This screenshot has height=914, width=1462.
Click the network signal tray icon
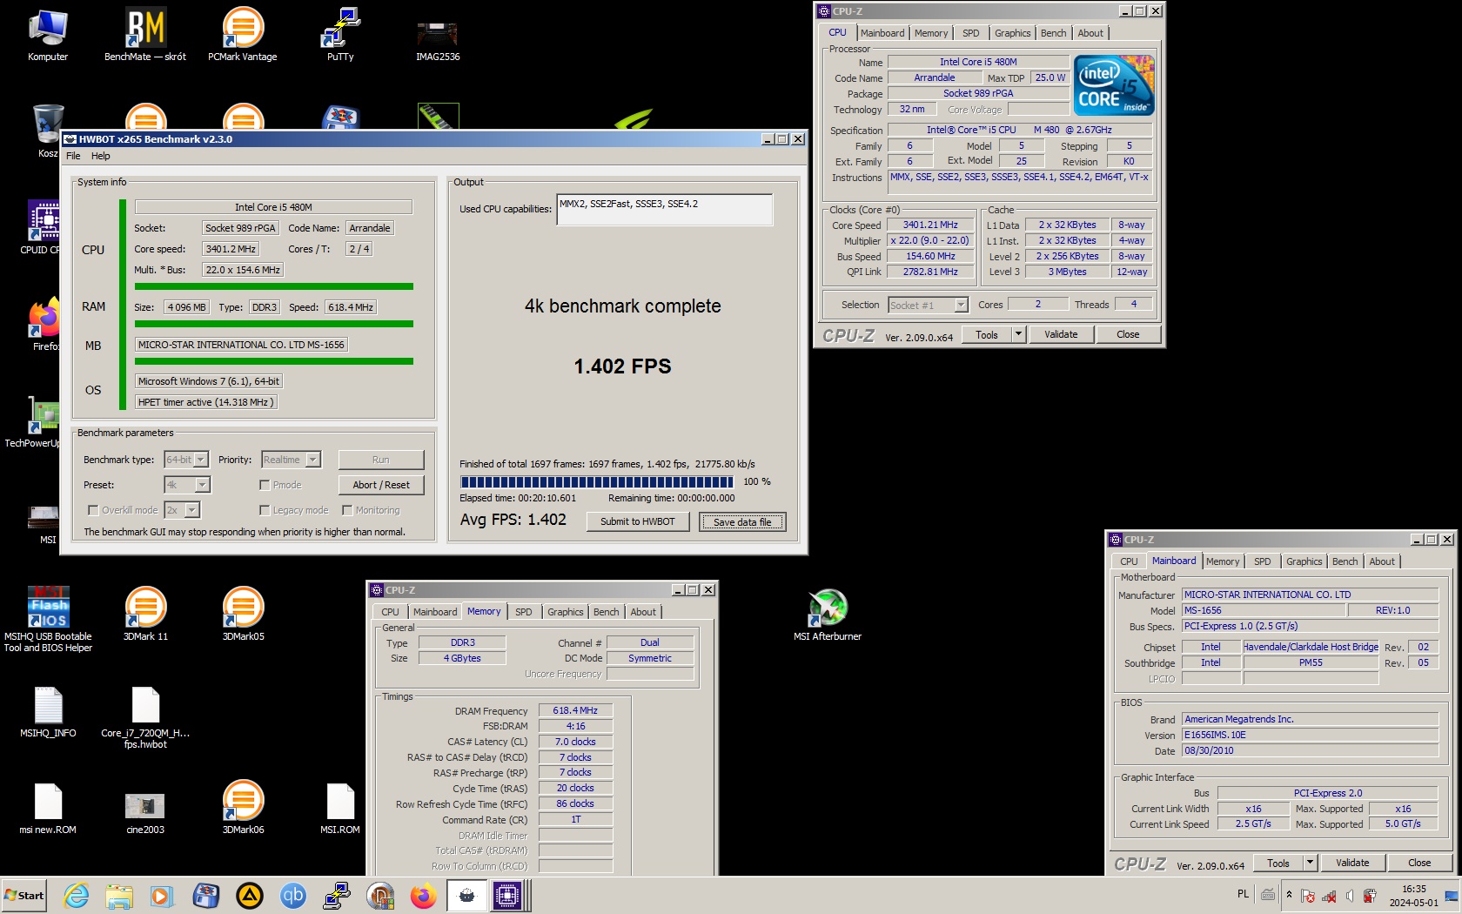point(1329,896)
